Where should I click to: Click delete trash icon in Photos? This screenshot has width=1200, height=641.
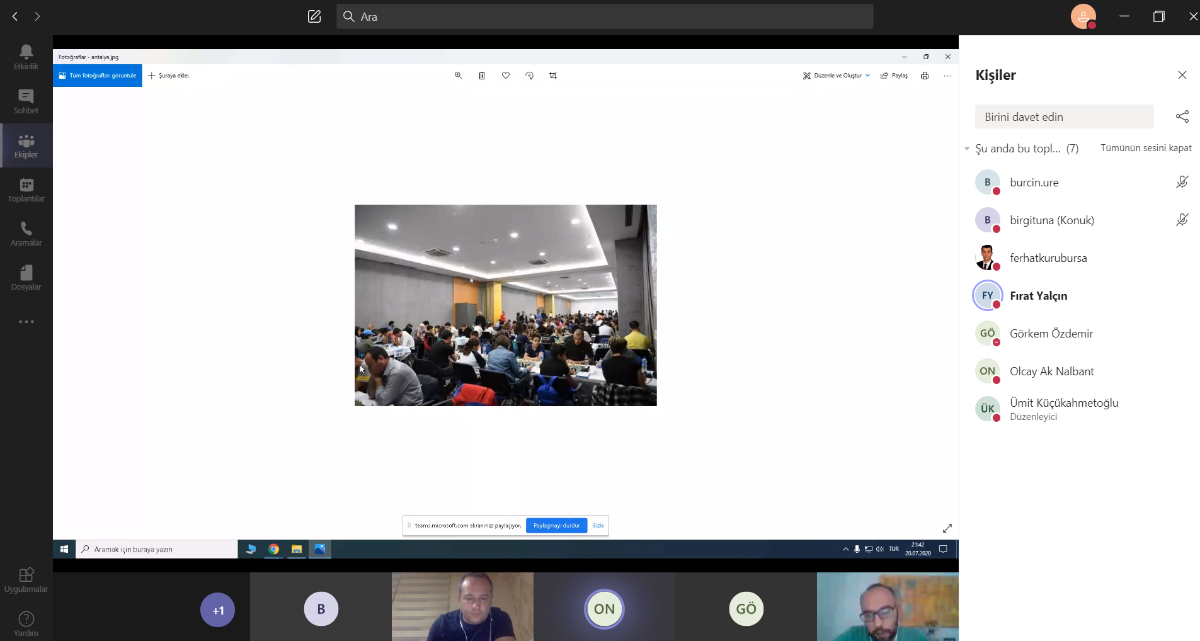[x=482, y=76]
